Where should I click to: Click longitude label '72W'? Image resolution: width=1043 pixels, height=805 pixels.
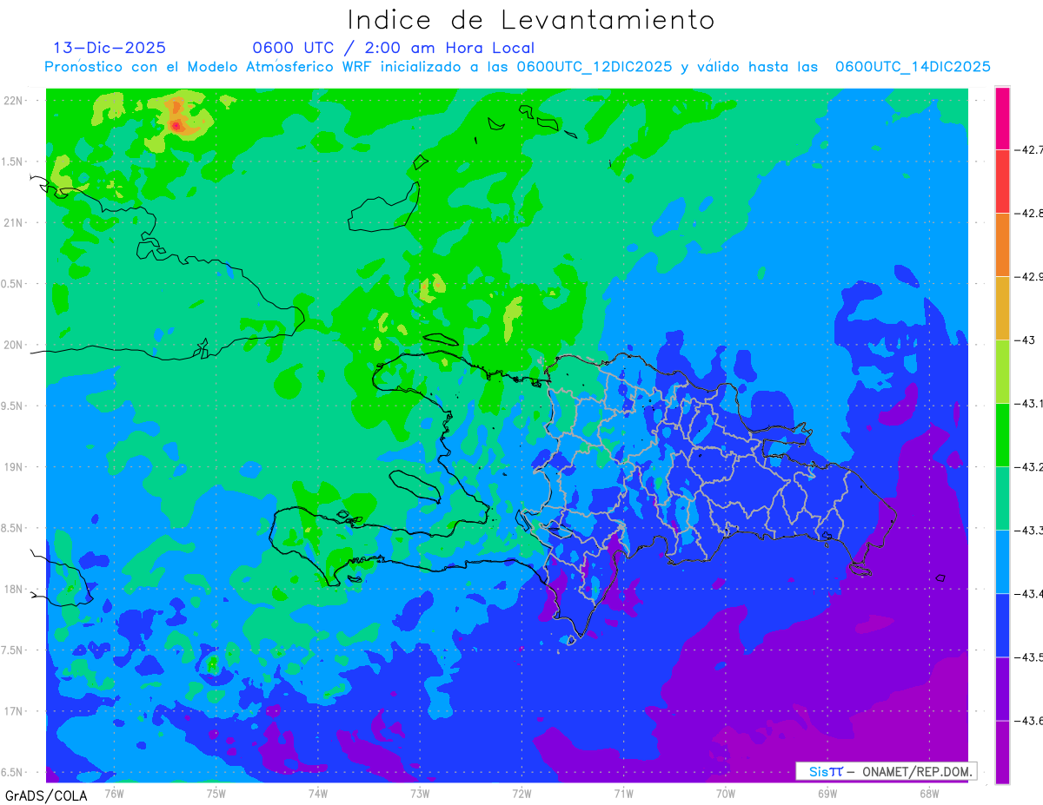tap(521, 793)
